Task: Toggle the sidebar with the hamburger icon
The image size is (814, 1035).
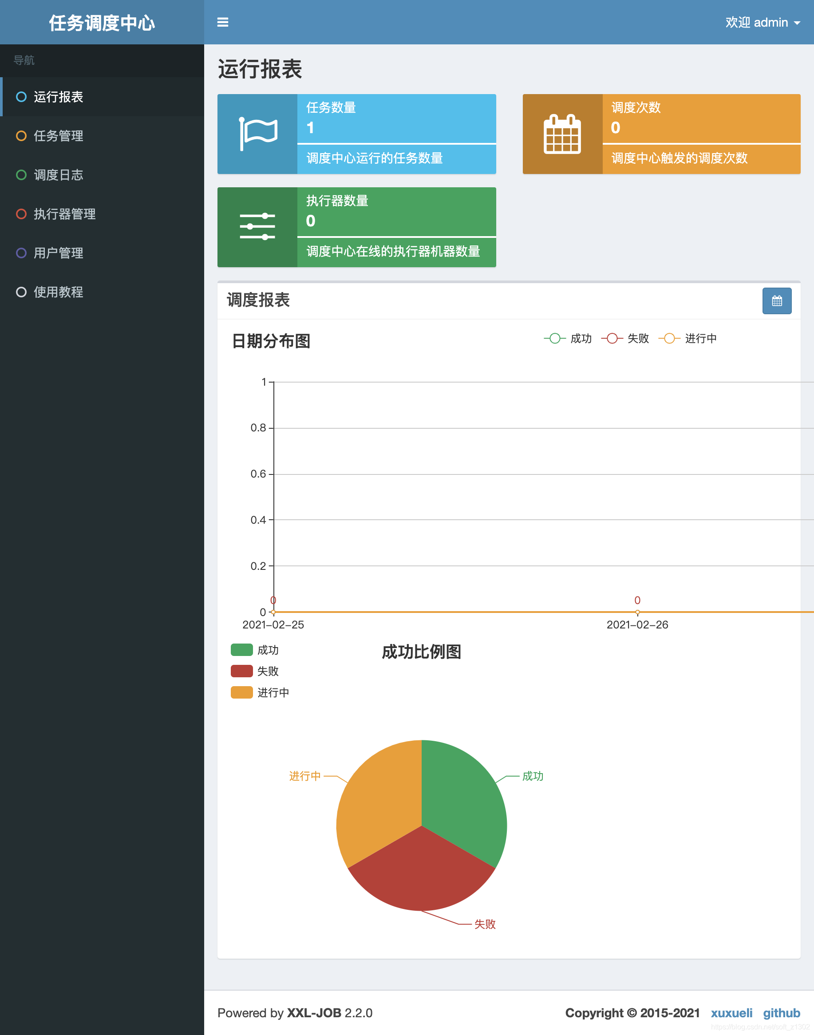Action: pyautogui.click(x=222, y=22)
